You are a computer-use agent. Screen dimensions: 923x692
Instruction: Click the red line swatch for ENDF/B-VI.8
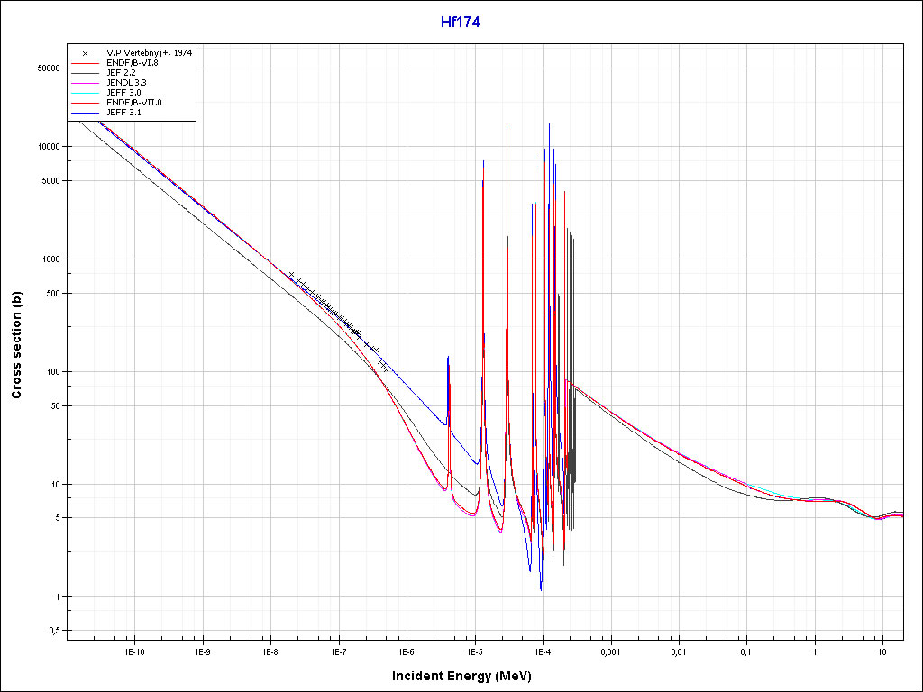pyautogui.click(x=85, y=63)
